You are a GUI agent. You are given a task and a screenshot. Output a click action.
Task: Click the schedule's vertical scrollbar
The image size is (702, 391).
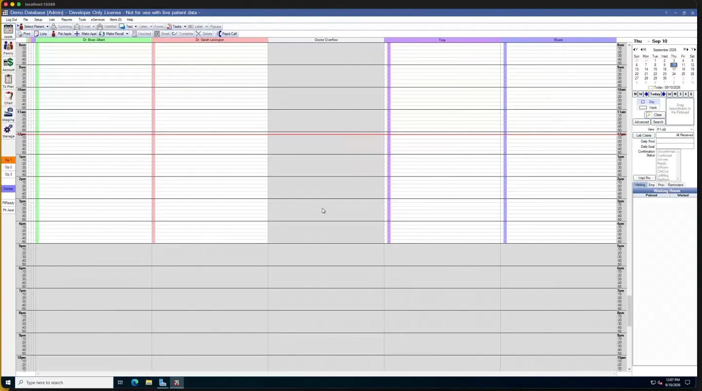[x=629, y=207]
